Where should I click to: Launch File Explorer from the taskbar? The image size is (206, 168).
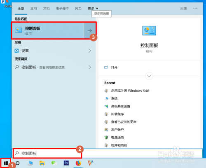tap(42, 163)
